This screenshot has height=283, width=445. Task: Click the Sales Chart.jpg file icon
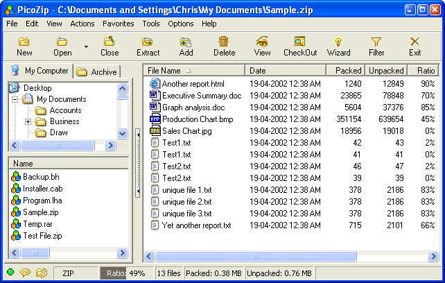[155, 130]
